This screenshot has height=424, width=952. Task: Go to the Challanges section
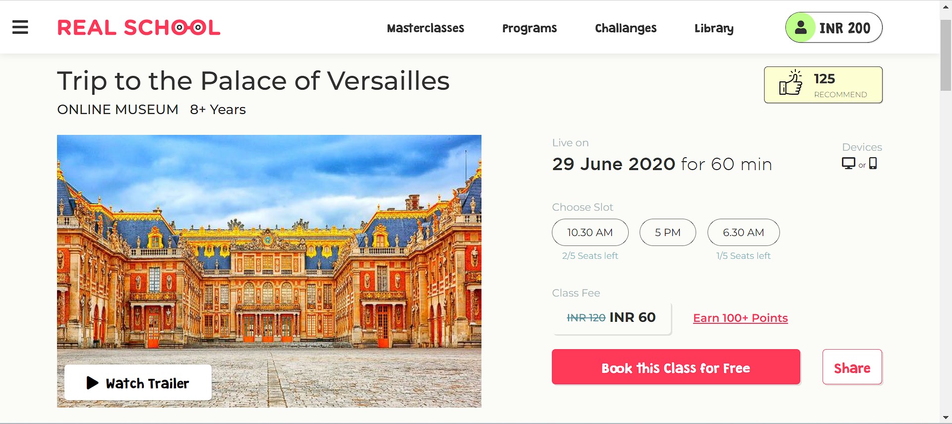point(626,28)
